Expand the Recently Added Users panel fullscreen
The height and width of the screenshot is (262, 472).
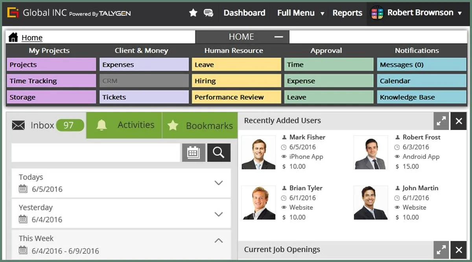click(441, 121)
